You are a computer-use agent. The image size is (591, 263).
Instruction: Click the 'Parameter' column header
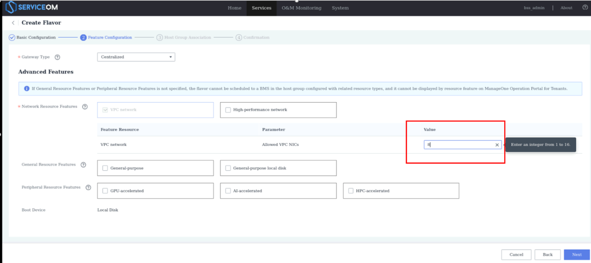point(273,130)
